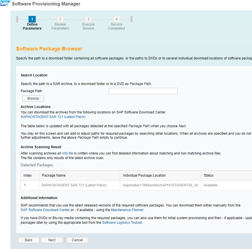Open the SAPHOSTAGENT.SAR 721 (Latest Patch) download link
Image resolution: width=252 pixels, height=249 pixels.
click(x=53, y=117)
